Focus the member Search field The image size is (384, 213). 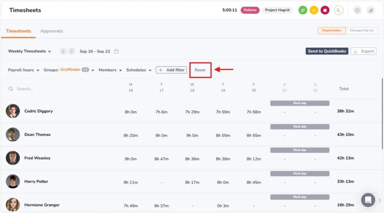24,89
